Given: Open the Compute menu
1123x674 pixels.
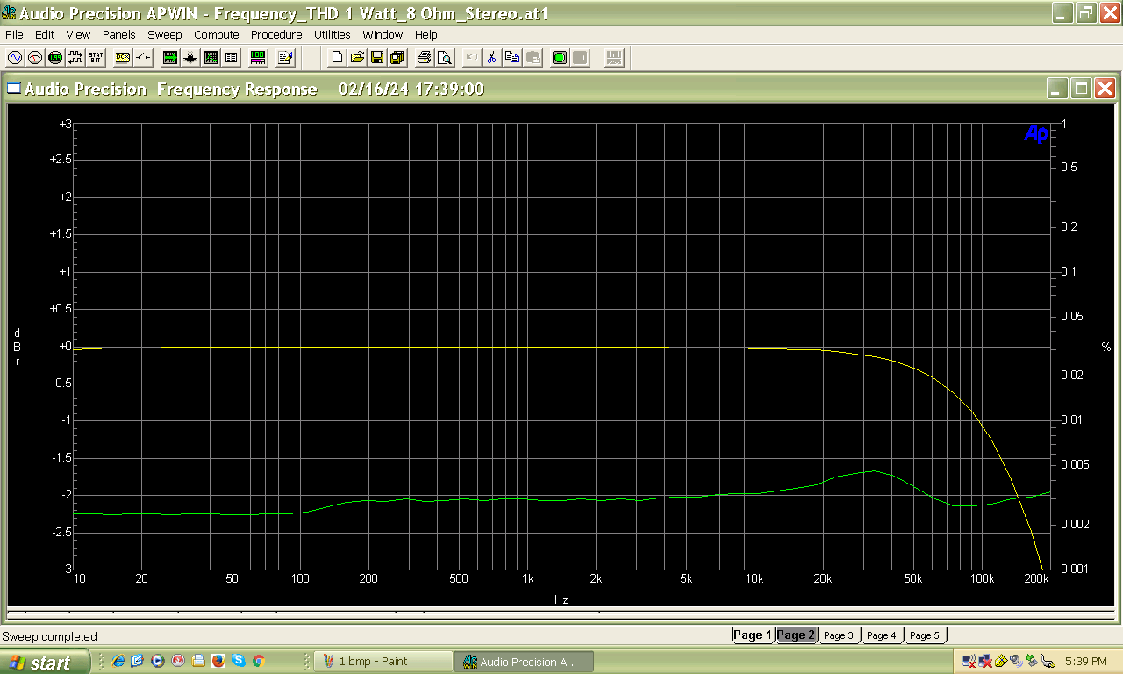Looking at the screenshot, I should (217, 34).
